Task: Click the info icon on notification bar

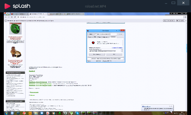Action: [6, 21]
